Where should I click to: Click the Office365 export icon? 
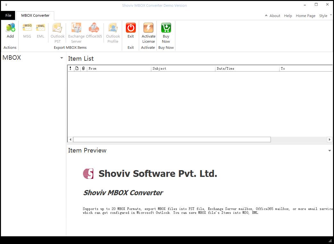click(x=94, y=28)
